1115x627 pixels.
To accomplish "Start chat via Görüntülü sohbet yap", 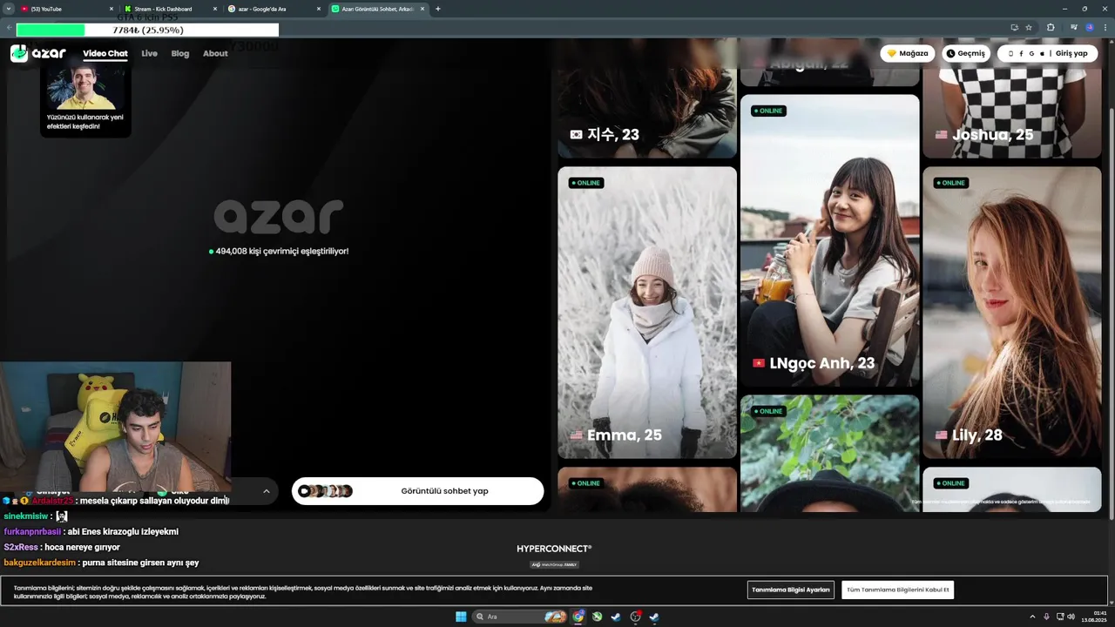I will (x=418, y=491).
